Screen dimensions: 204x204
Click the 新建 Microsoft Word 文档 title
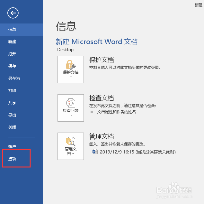(x=96, y=42)
